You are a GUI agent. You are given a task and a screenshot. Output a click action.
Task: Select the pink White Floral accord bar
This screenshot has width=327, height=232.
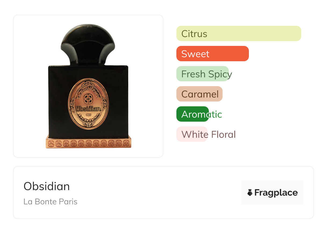(192, 134)
